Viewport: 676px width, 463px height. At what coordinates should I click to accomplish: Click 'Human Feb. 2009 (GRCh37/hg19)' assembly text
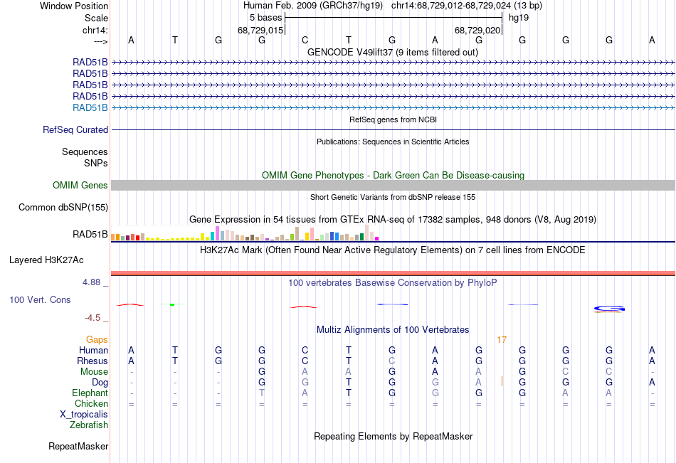(x=312, y=6)
